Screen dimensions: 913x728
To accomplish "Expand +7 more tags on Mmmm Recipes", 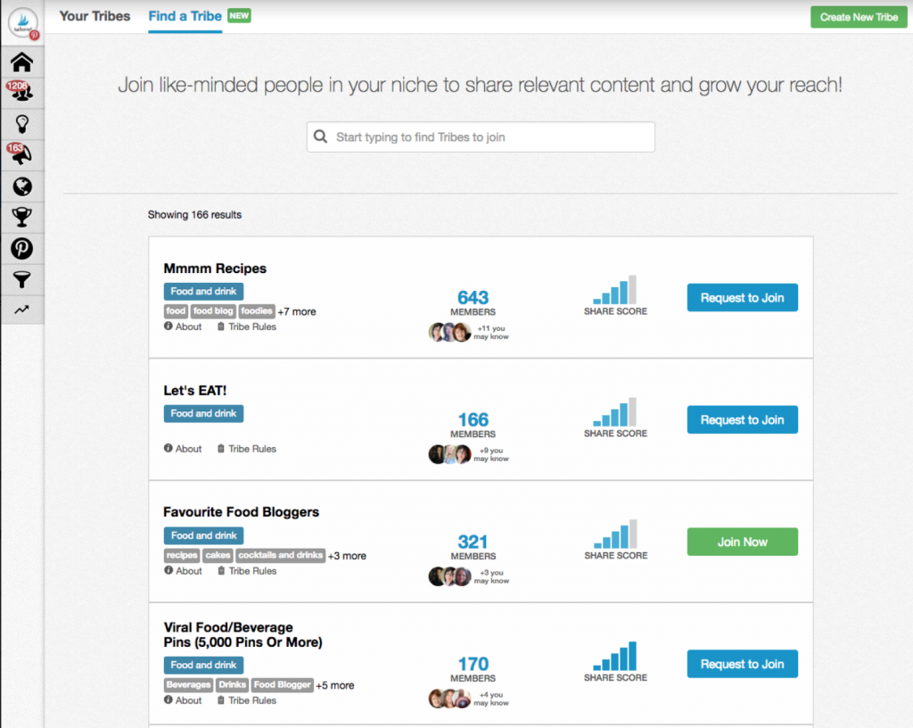I will 297,311.
